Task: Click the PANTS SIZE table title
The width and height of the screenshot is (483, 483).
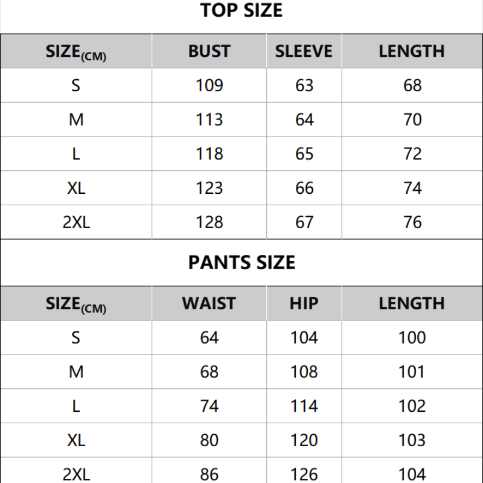Action: coord(241,263)
